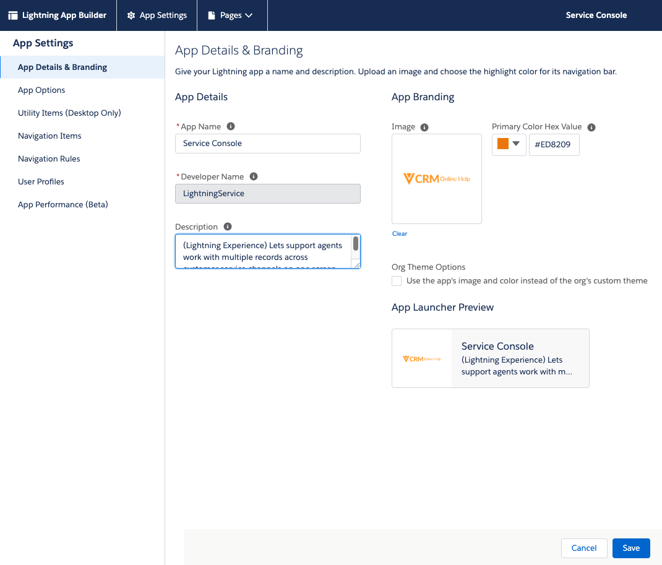Open the primary color picker dropdown
This screenshot has height=565, width=662.
click(x=509, y=144)
